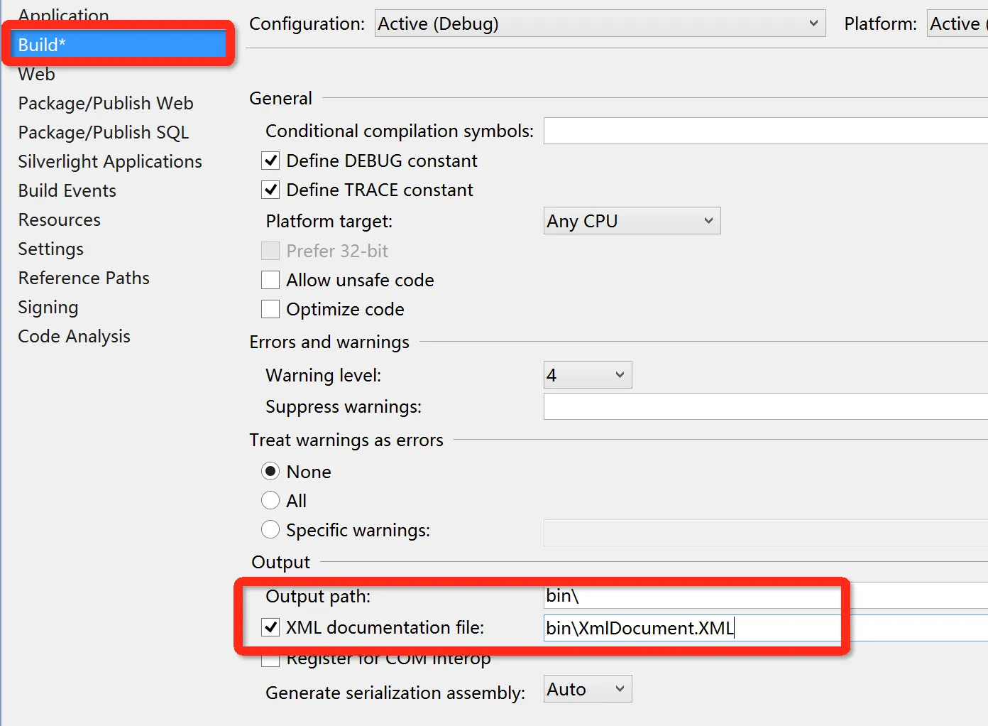Enable Allow unsafe code
The height and width of the screenshot is (726, 988).
click(x=270, y=280)
